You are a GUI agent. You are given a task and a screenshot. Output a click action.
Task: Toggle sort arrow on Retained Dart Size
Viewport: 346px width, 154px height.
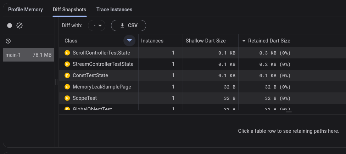(x=244, y=41)
